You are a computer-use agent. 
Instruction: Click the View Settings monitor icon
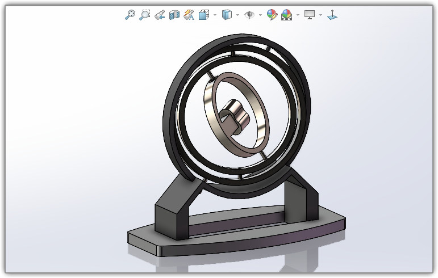coord(310,15)
